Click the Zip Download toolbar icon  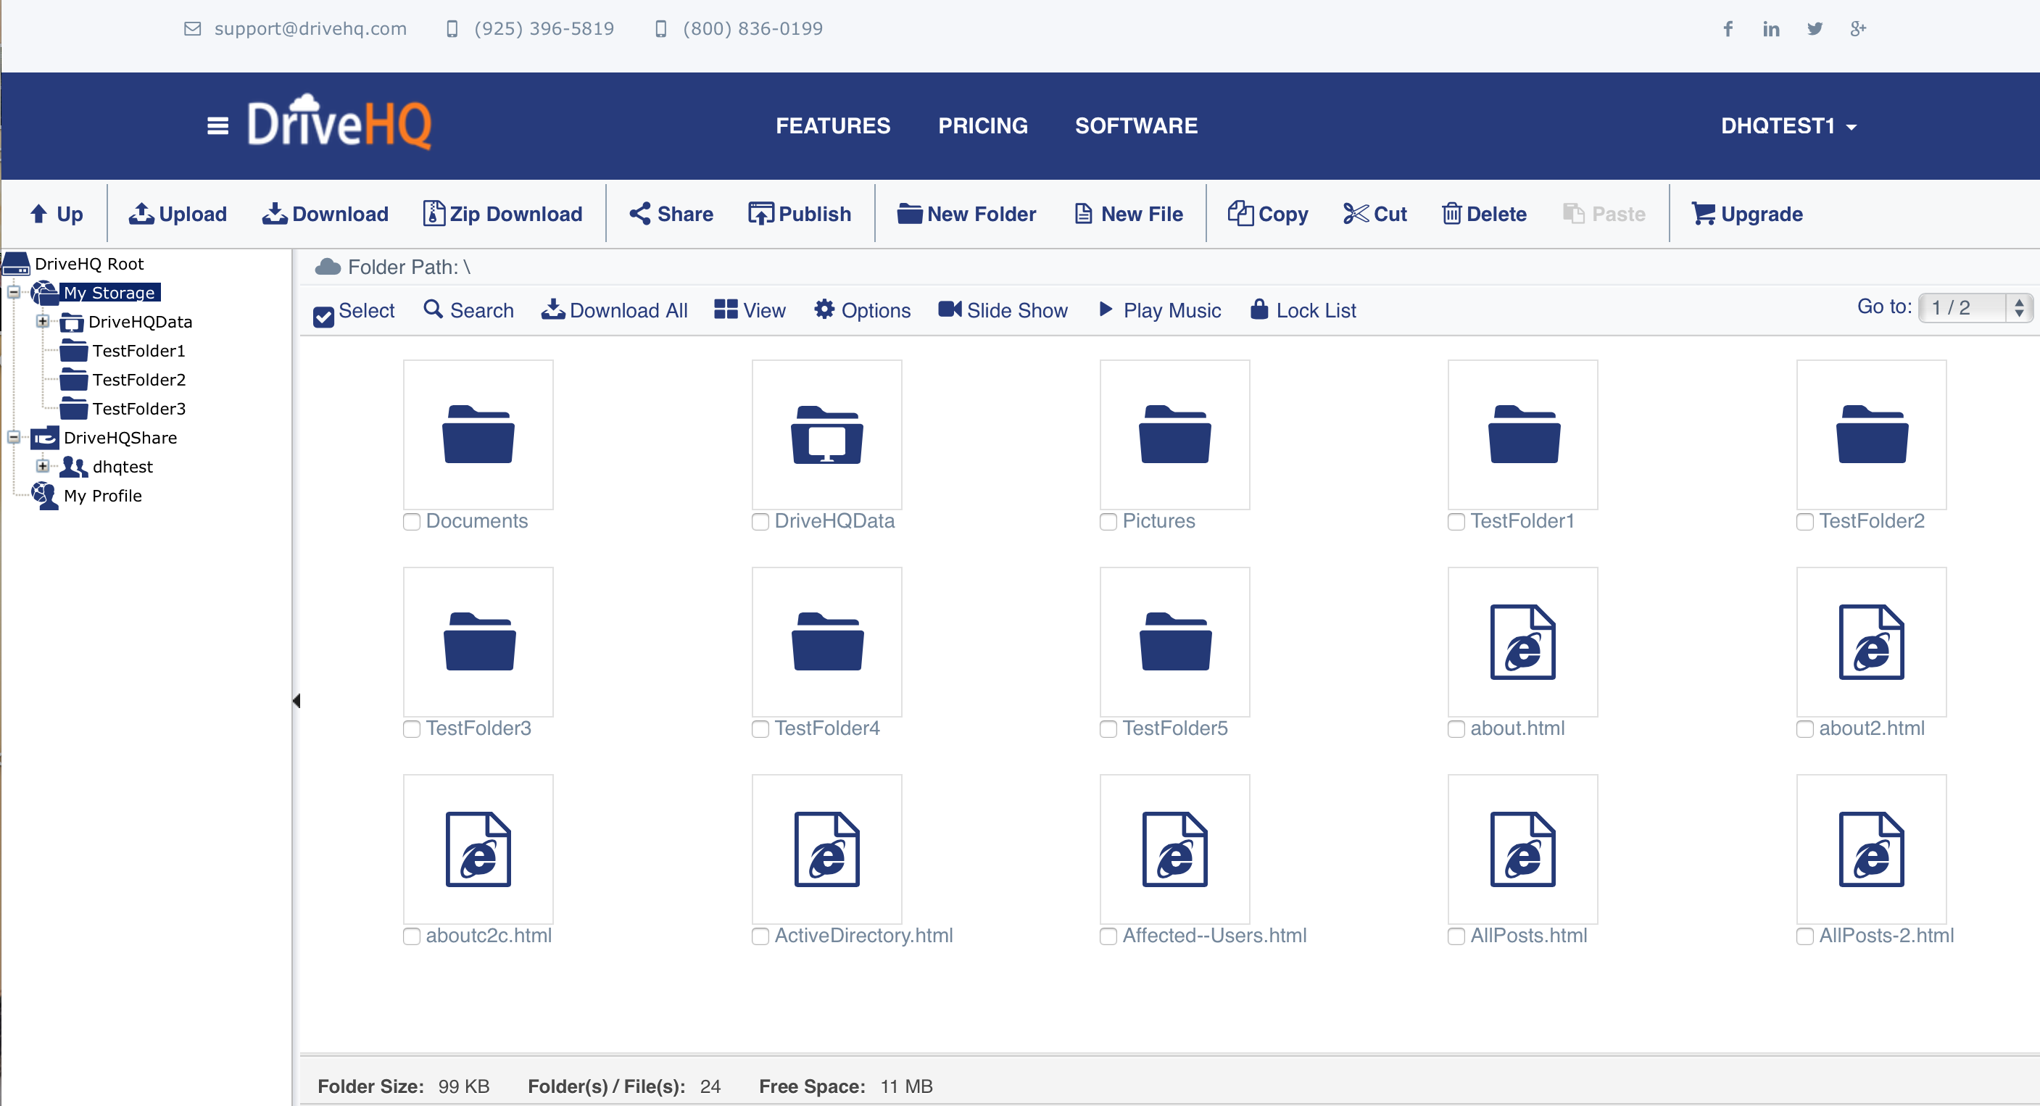click(434, 214)
